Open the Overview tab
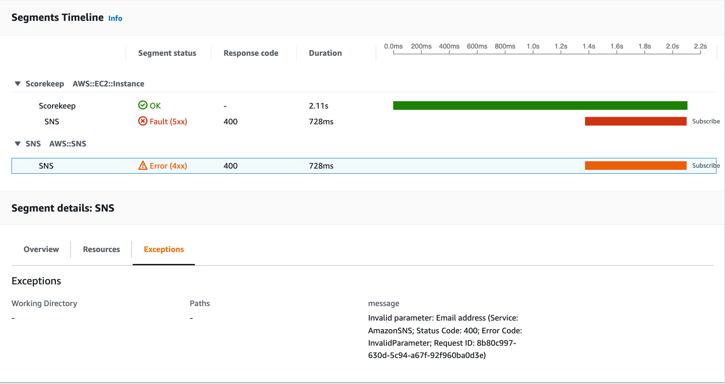This screenshot has width=725, height=384. 41,249
